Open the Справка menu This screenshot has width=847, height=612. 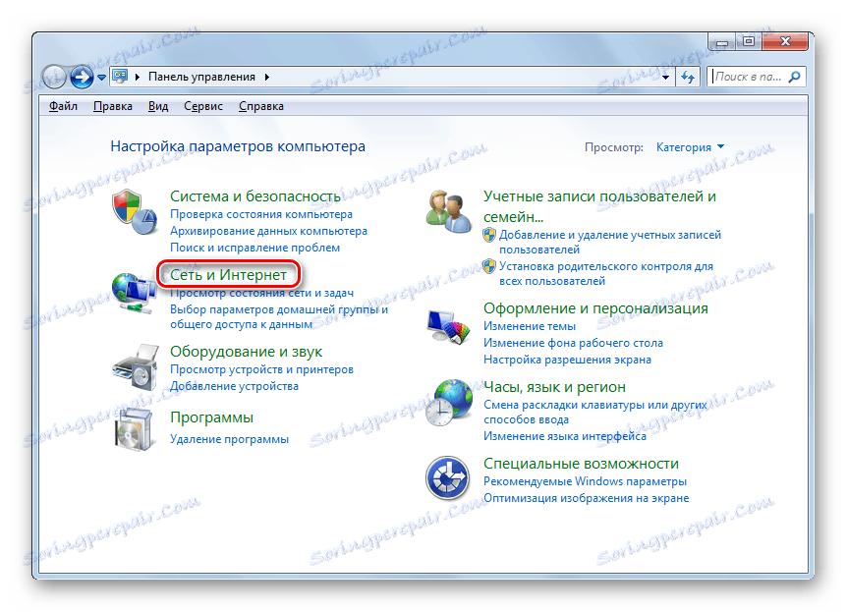point(261,106)
